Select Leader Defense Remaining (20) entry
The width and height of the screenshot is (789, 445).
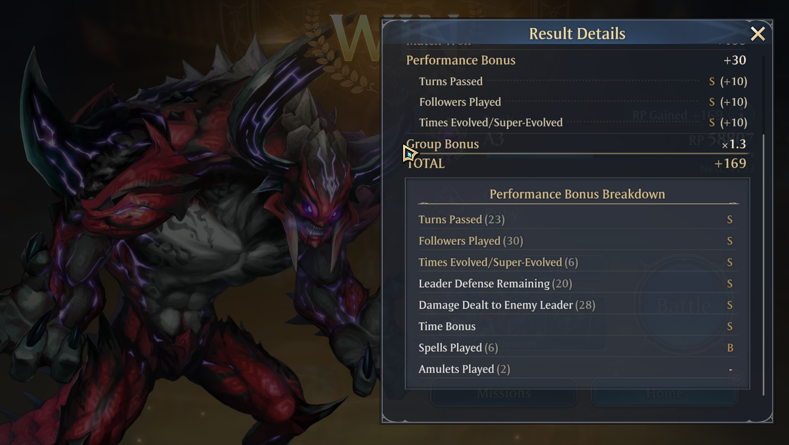[x=576, y=284]
